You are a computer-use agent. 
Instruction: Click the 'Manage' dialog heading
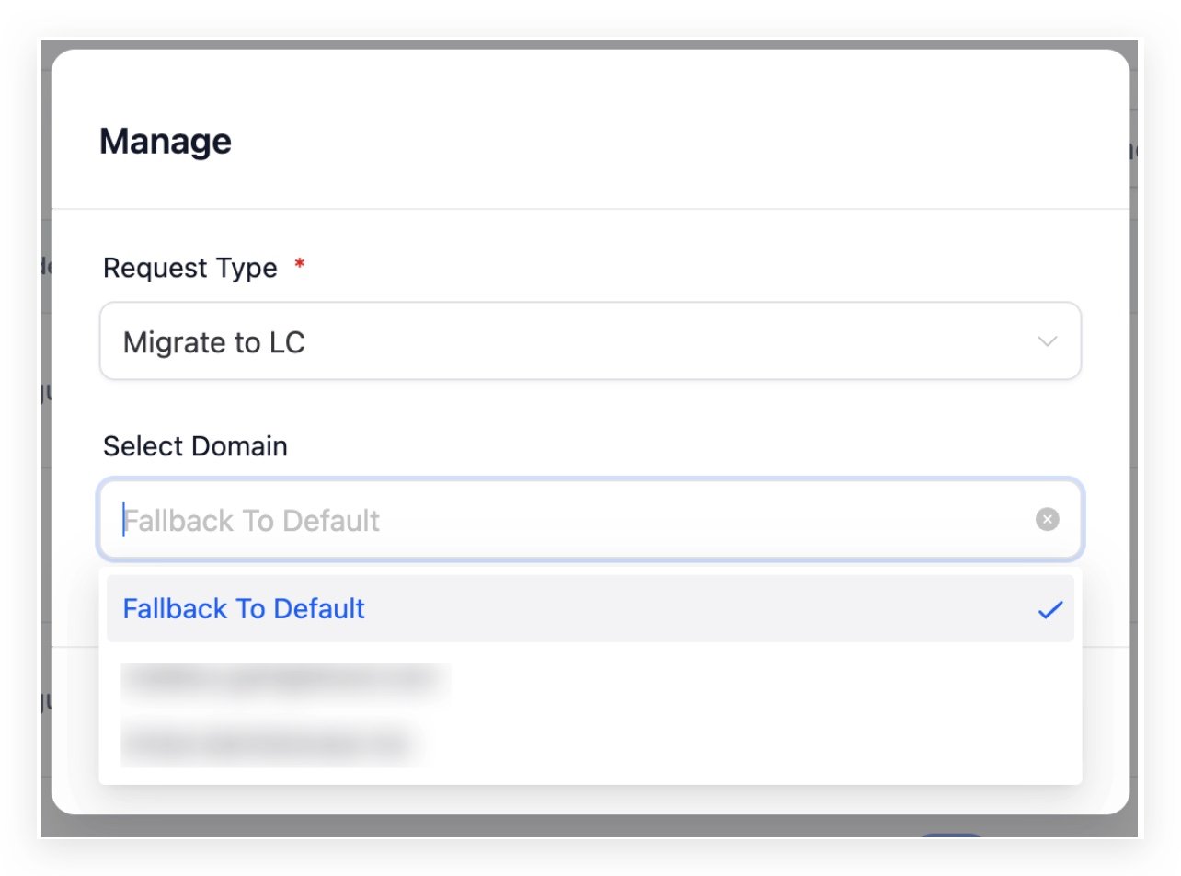[x=166, y=142]
